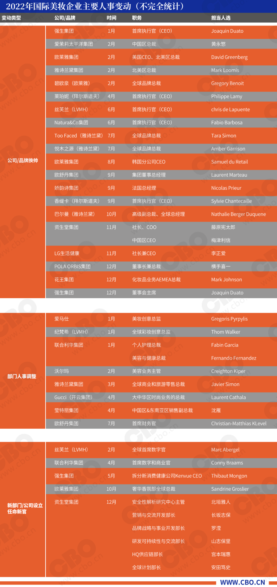Click the "巴尔曼（雅诗兰黛）" brand cell
This screenshot has width=277, height=587.
click(x=75, y=214)
